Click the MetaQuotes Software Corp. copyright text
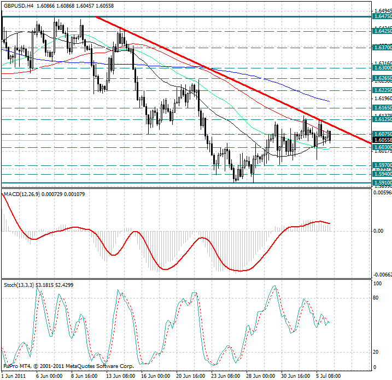 point(93,365)
